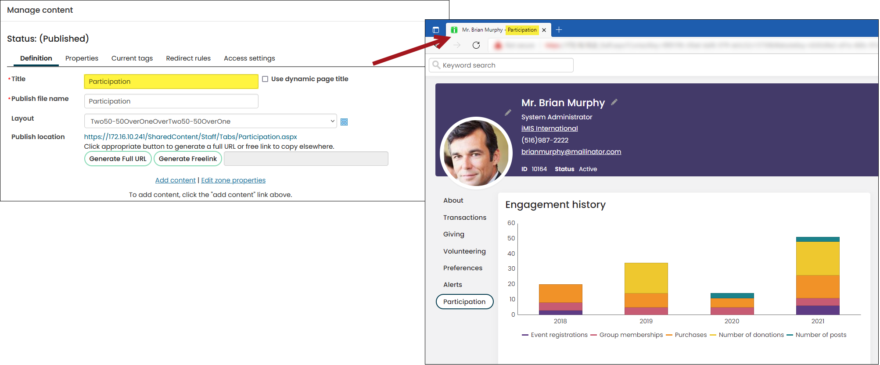Image resolution: width=880 pixels, height=365 pixels.
Task: Open the Participation.aspx publish location link
Action: point(190,137)
